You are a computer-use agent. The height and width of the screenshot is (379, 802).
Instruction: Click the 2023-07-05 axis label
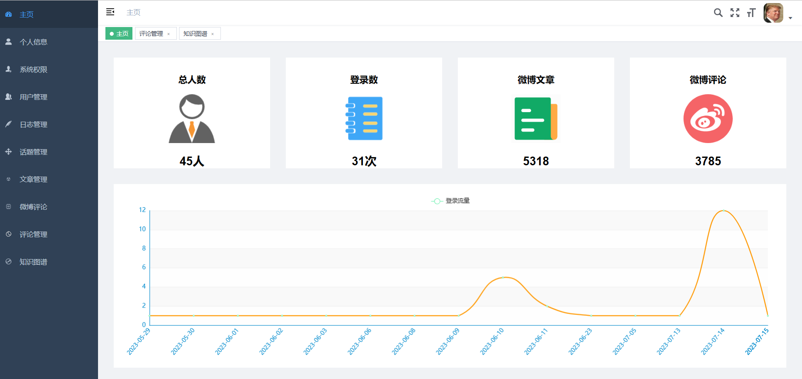click(x=624, y=341)
